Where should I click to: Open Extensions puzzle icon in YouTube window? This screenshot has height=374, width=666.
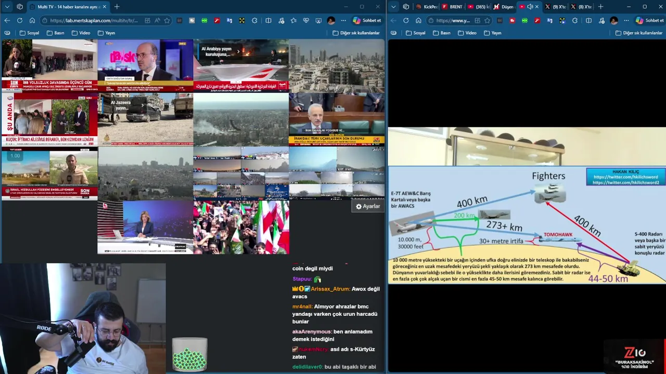point(575,20)
